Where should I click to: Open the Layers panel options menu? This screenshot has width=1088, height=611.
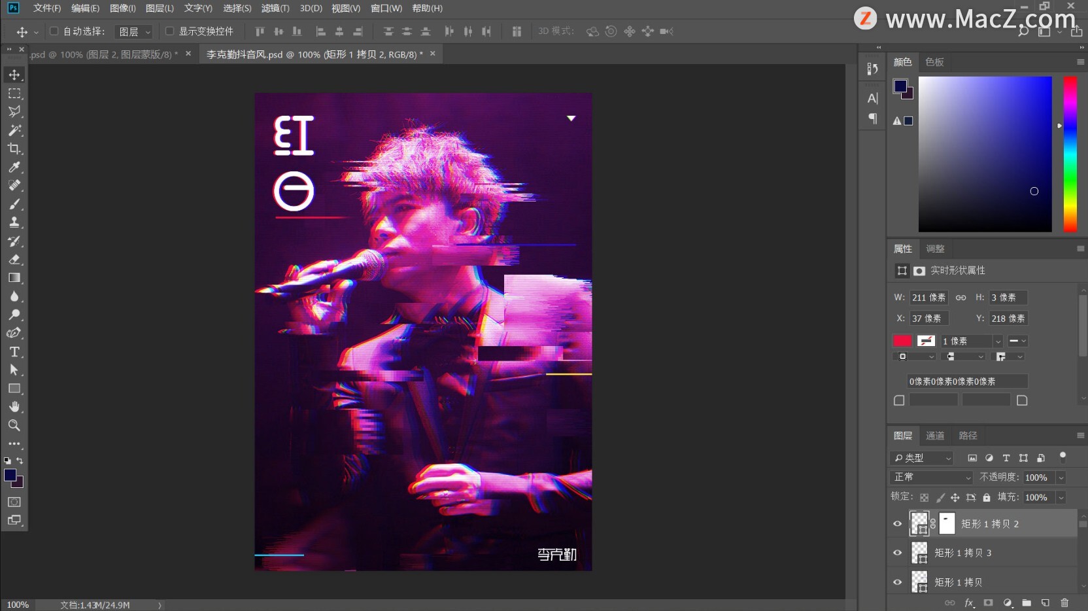pos(1080,435)
